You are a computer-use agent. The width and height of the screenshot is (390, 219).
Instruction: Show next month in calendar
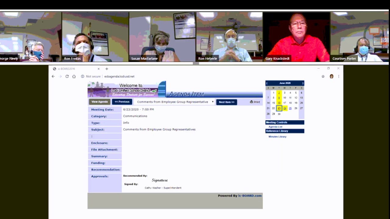[x=303, y=83]
